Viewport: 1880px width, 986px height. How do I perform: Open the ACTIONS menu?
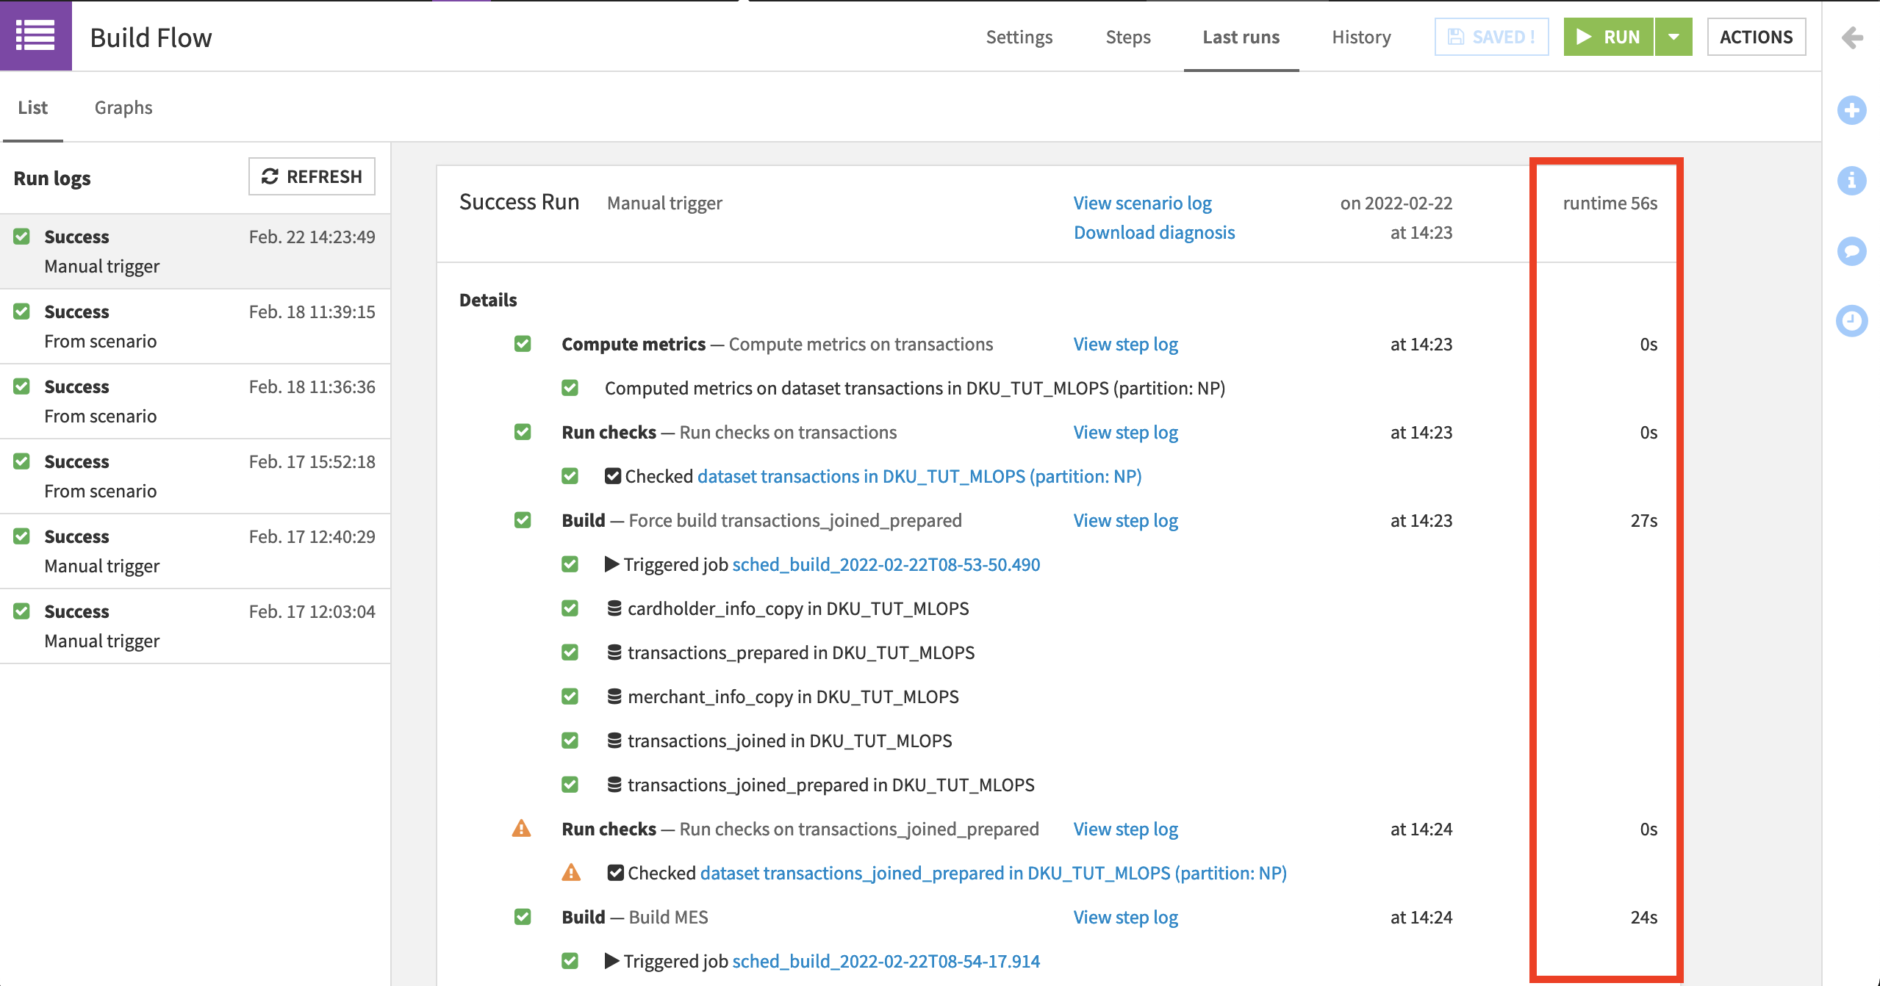pyautogui.click(x=1756, y=37)
